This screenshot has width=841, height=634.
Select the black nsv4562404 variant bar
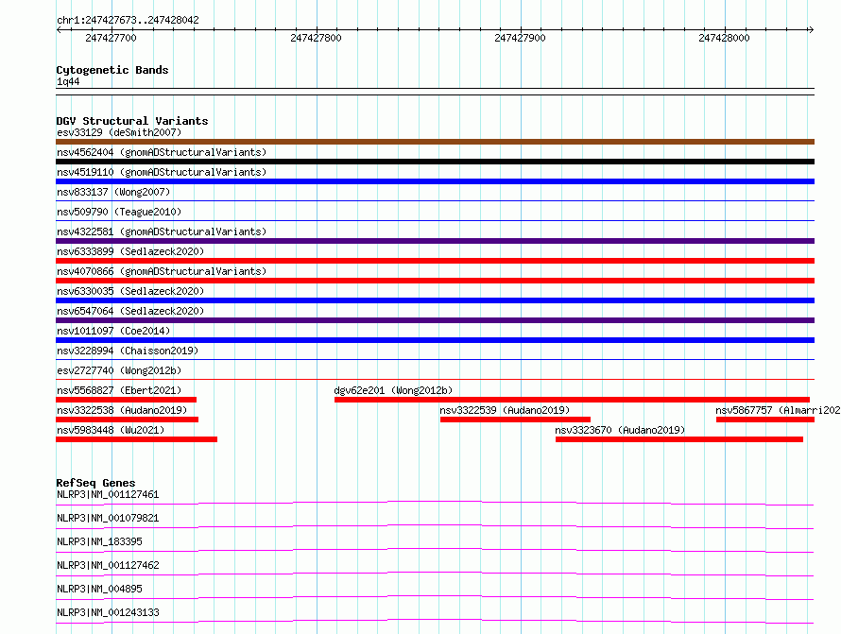point(435,162)
